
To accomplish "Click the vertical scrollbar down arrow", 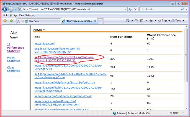I will tap(186, 109).
